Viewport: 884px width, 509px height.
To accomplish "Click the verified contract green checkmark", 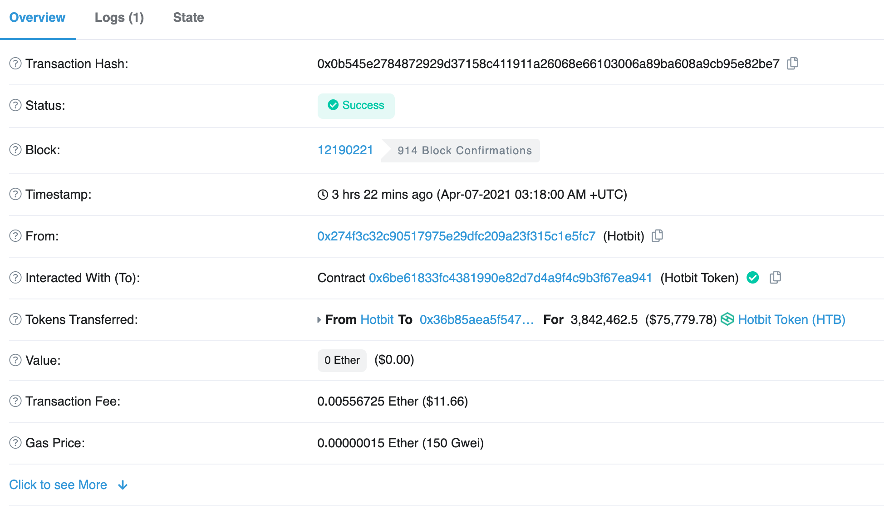I will click(x=752, y=278).
